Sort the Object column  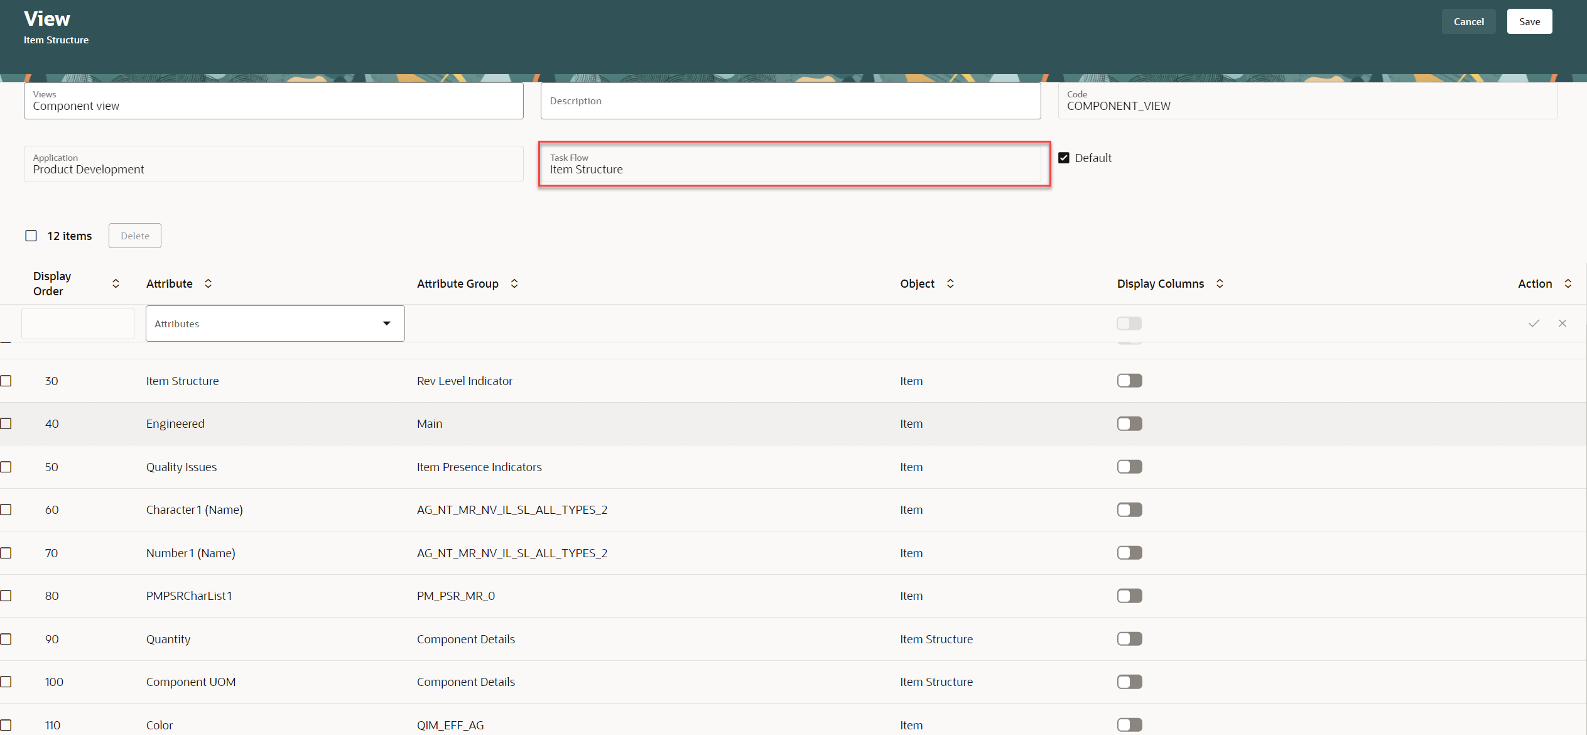950,283
